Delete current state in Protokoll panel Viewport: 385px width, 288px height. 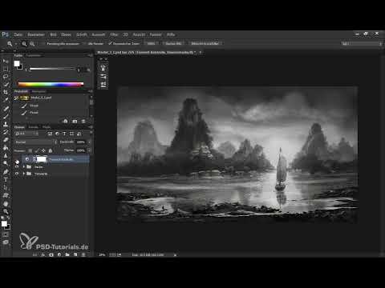click(83, 122)
